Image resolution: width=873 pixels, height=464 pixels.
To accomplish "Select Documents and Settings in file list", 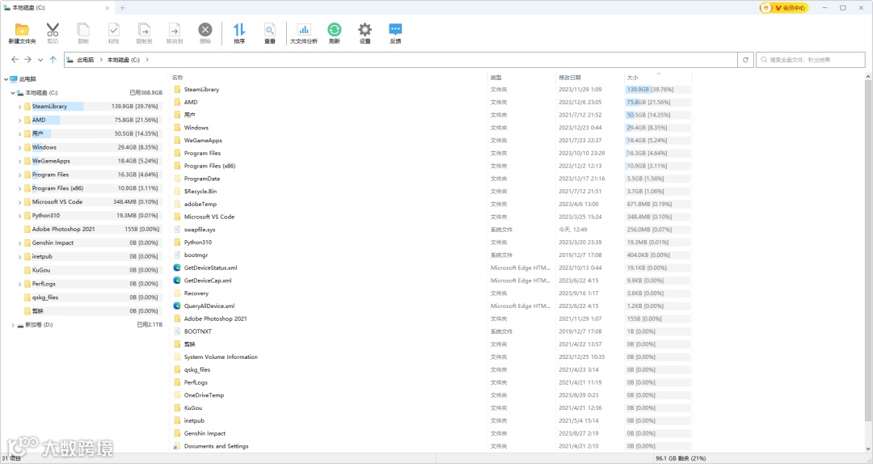I will click(217, 446).
